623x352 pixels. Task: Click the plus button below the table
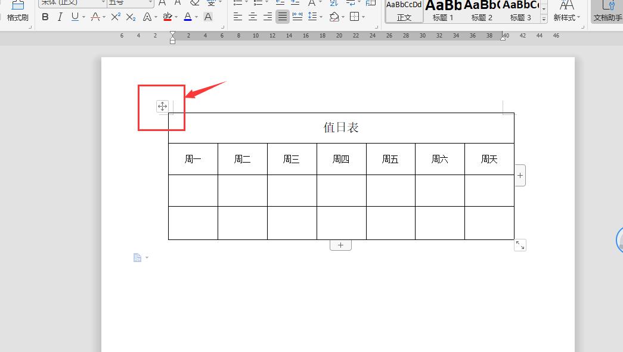point(340,244)
